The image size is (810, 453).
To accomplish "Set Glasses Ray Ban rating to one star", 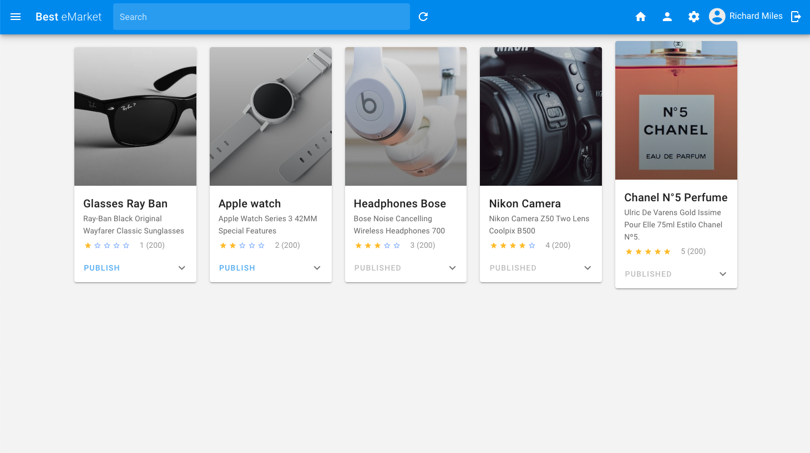I will [88, 245].
